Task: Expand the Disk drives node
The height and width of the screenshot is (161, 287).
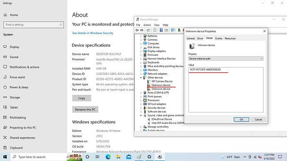Action: coord(141,47)
